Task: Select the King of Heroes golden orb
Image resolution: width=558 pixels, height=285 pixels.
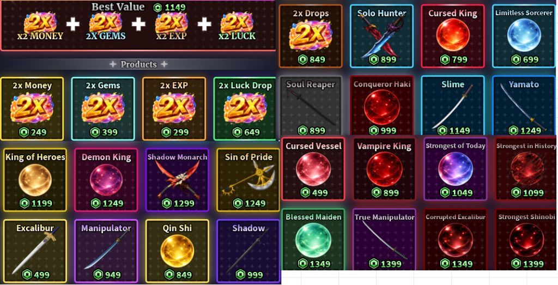Action: pos(35,180)
